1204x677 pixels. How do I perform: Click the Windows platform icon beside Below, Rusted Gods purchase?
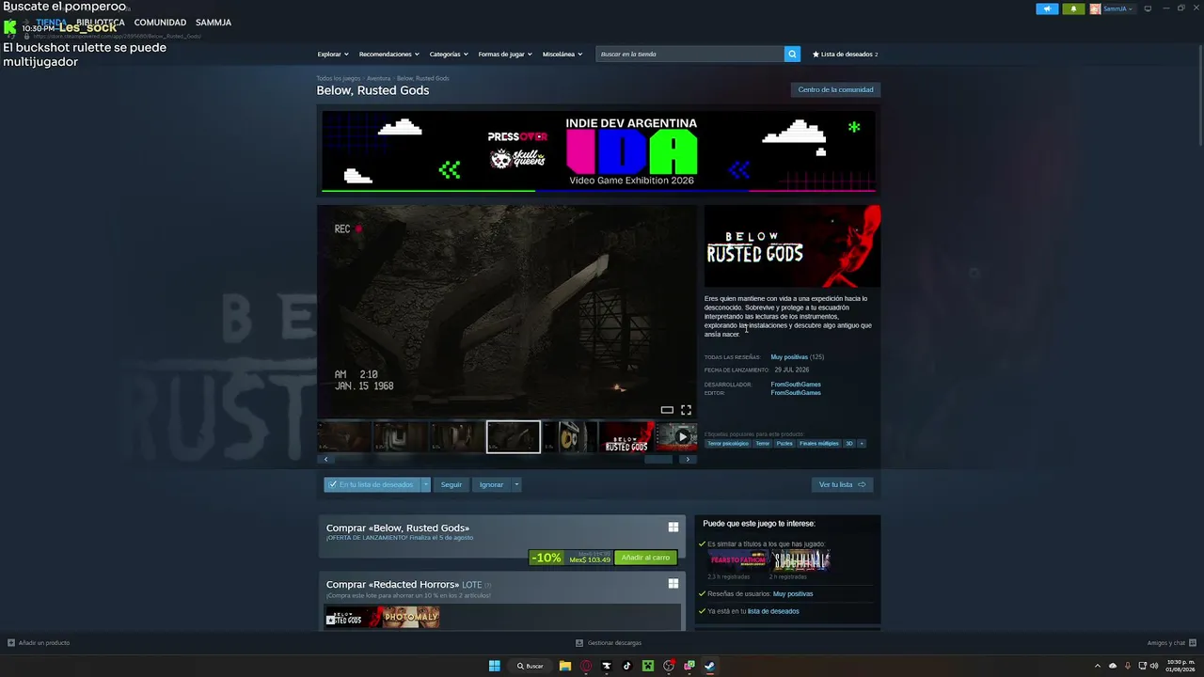coord(673,527)
